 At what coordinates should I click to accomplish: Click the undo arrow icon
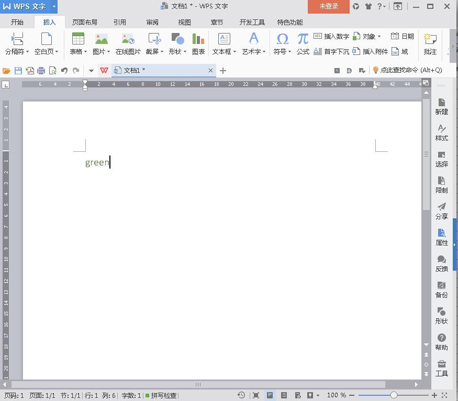click(64, 71)
